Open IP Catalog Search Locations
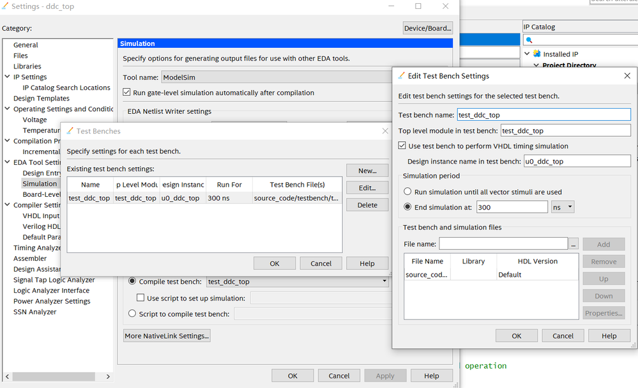 [66, 88]
